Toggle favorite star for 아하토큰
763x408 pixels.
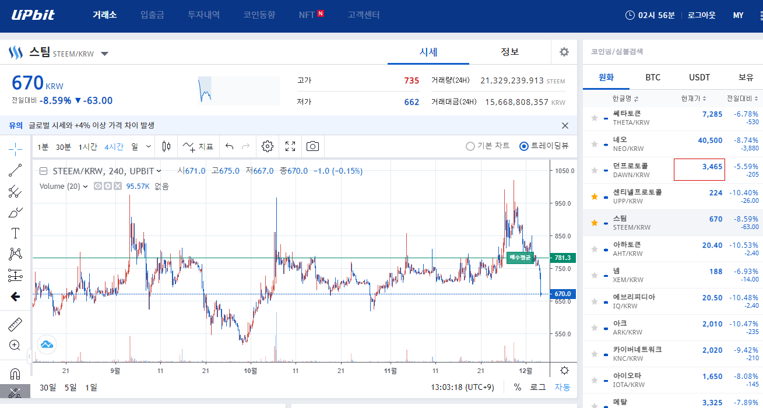595,249
